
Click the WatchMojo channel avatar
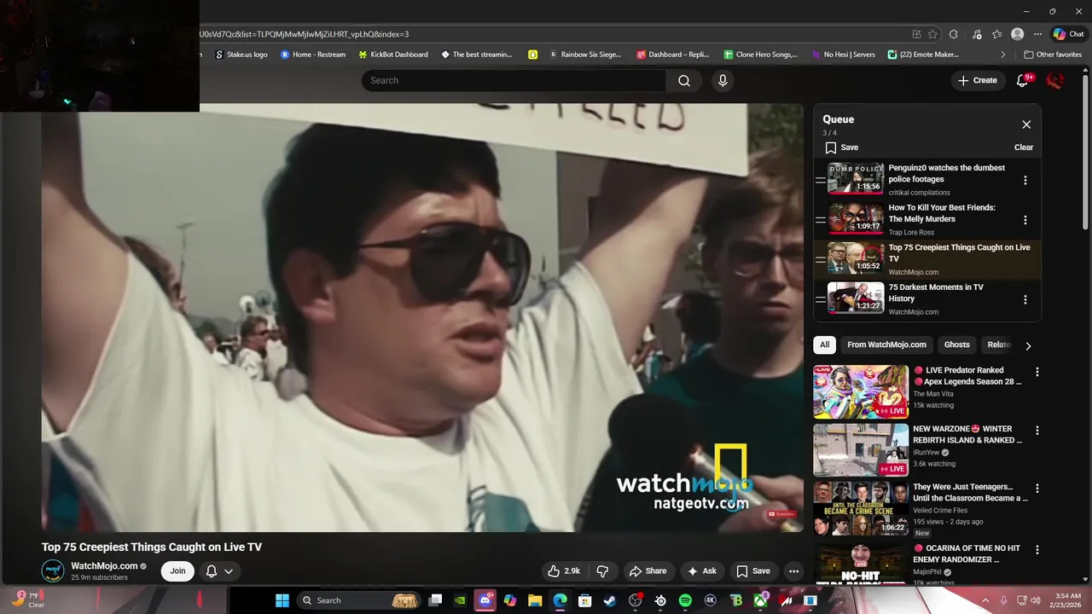tap(53, 571)
